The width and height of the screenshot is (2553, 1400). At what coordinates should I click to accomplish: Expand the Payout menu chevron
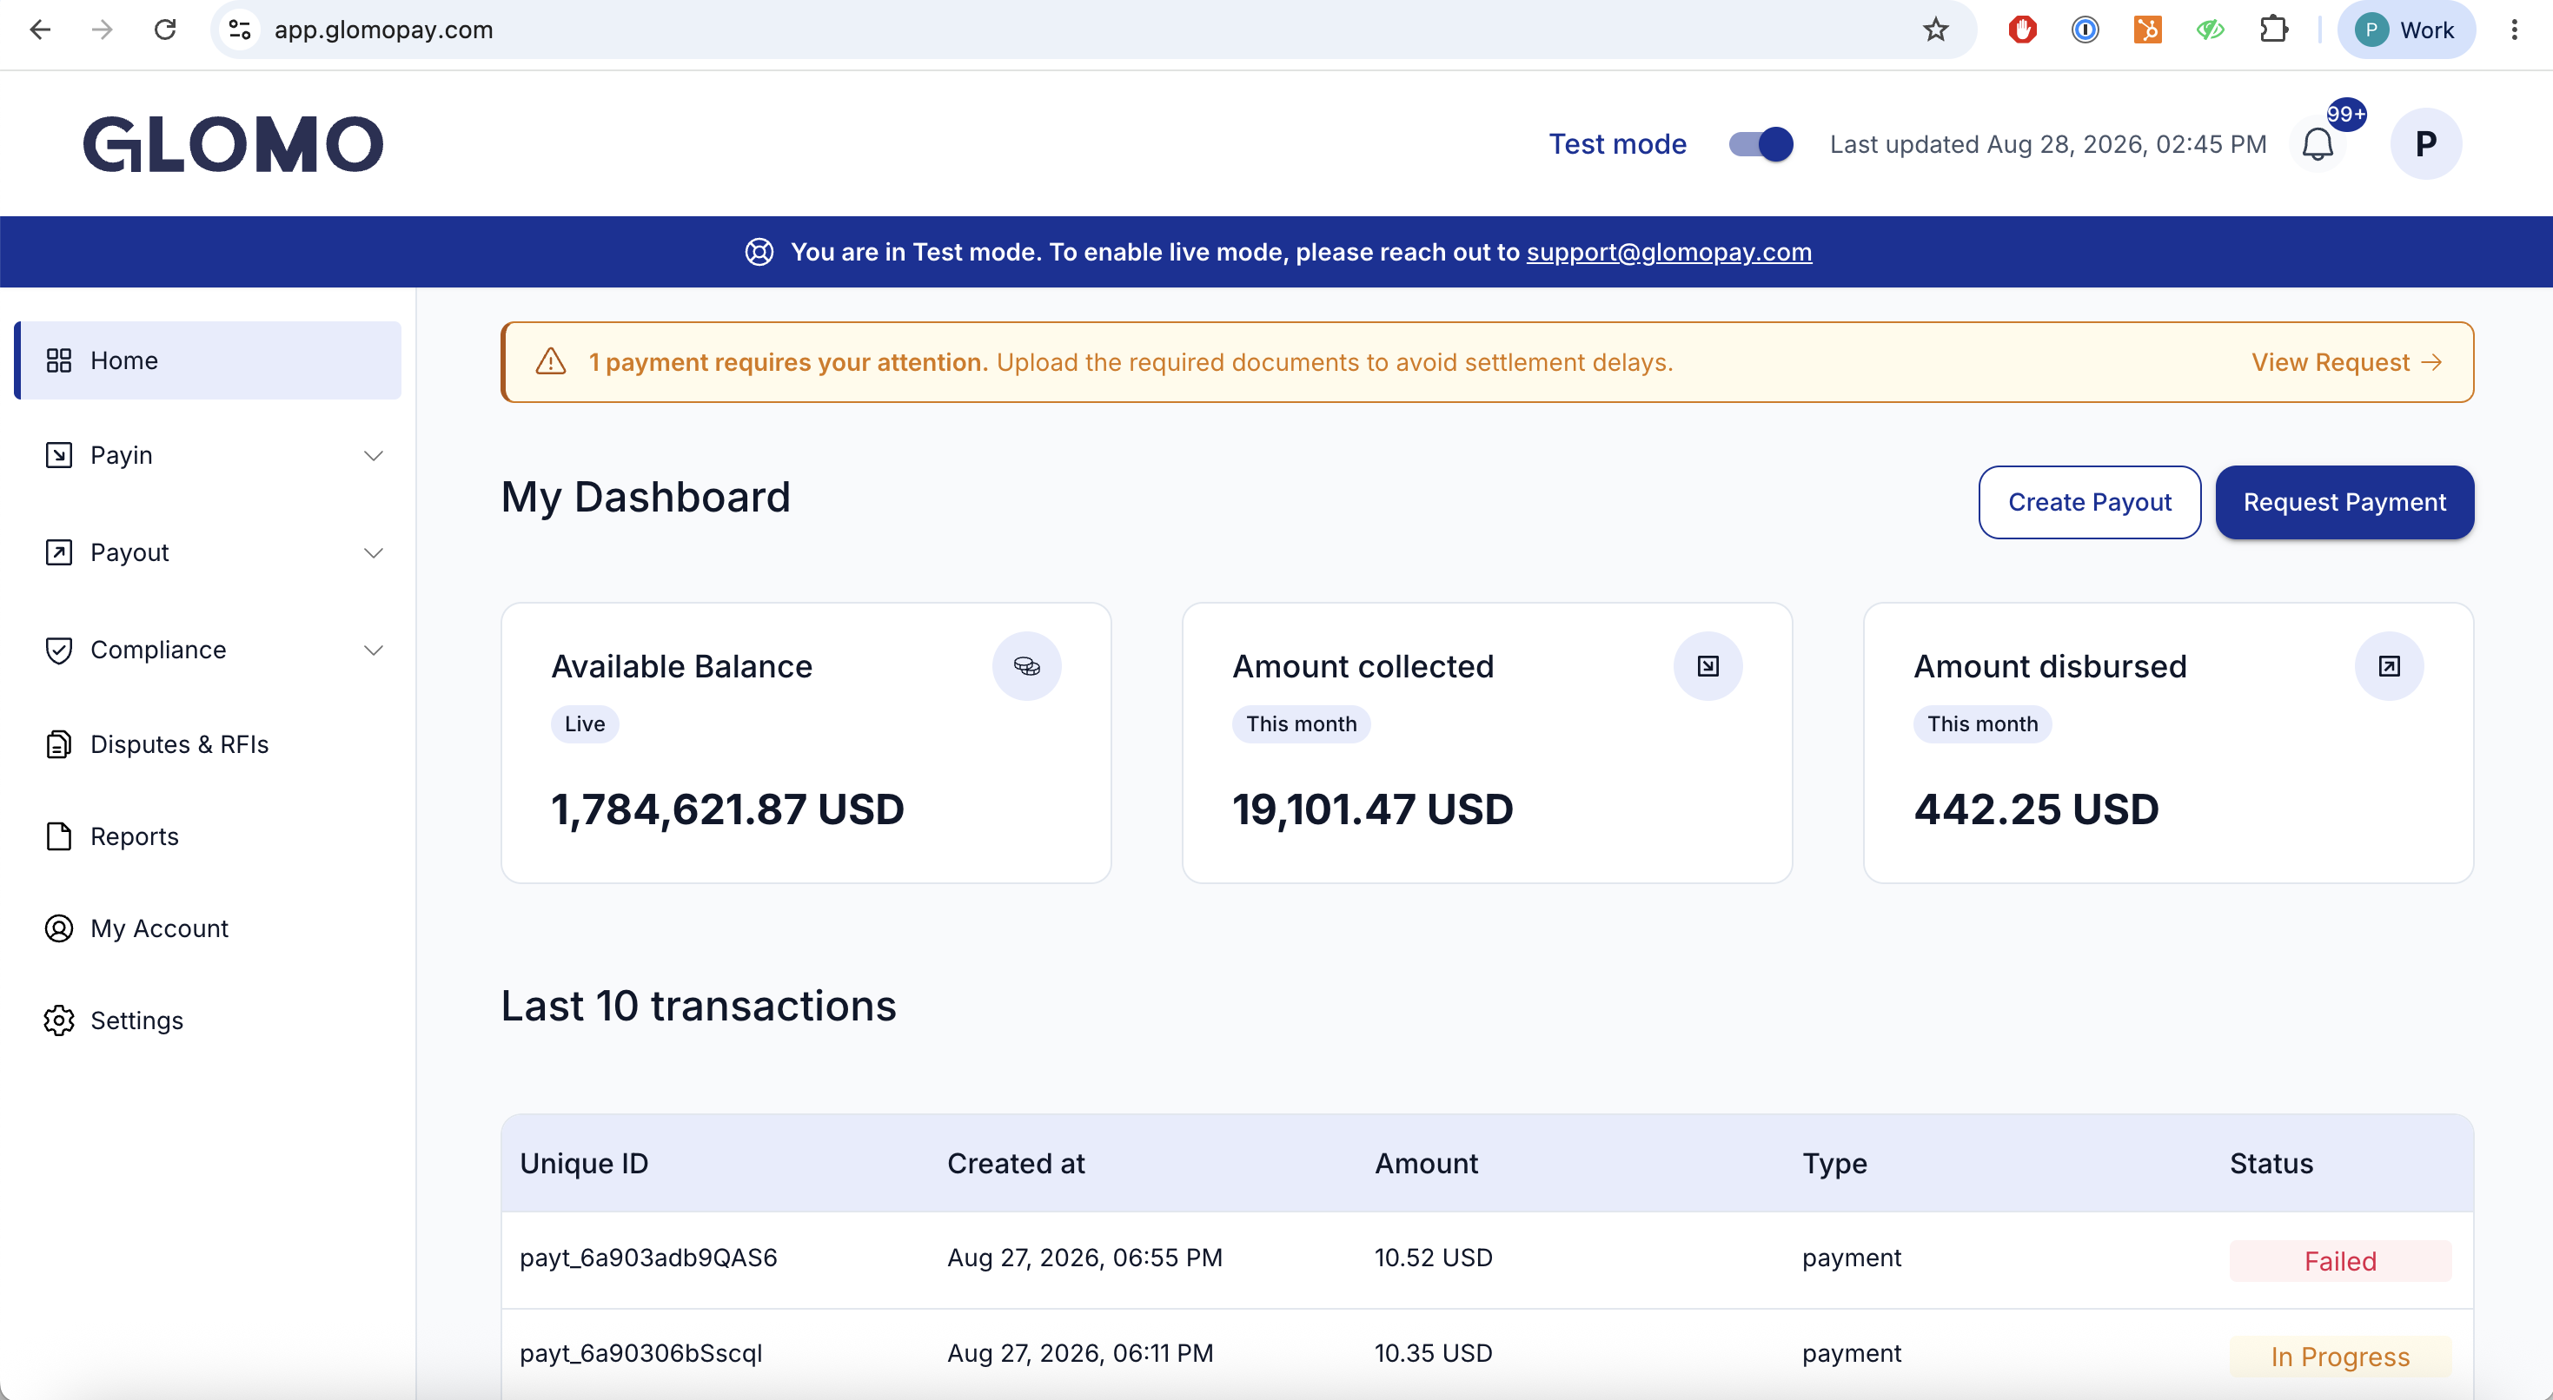(x=374, y=553)
